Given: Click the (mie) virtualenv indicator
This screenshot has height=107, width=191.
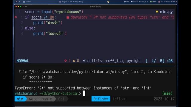Looking at the screenshot, I should point(167,93).
